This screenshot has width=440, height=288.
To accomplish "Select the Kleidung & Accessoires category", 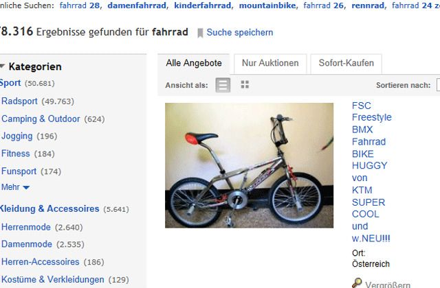I will point(49,208).
